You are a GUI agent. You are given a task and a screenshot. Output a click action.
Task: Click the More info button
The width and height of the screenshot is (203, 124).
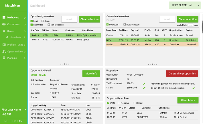(x=91, y=74)
